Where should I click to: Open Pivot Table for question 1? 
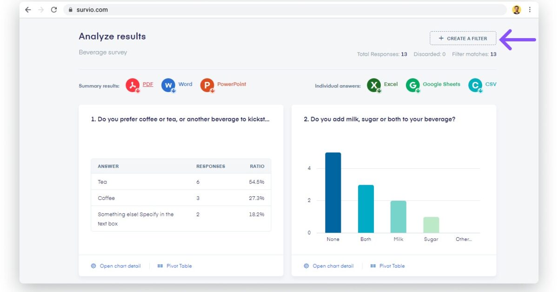pos(175,266)
